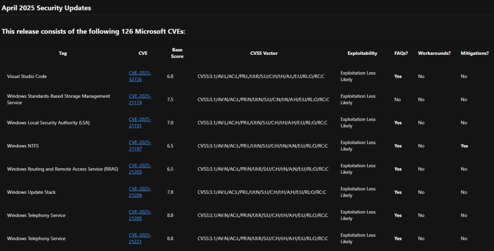Open the CVE-2025-21197 link
Image resolution: width=494 pixels, height=251 pixels.
point(140,145)
